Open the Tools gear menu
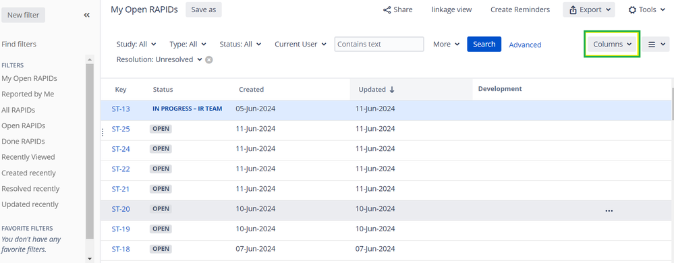Viewport: 674px width, 263px height. coord(646,9)
